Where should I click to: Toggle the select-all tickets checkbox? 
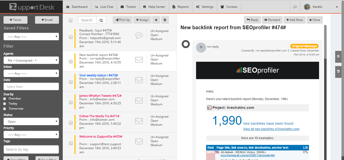coord(71,20)
